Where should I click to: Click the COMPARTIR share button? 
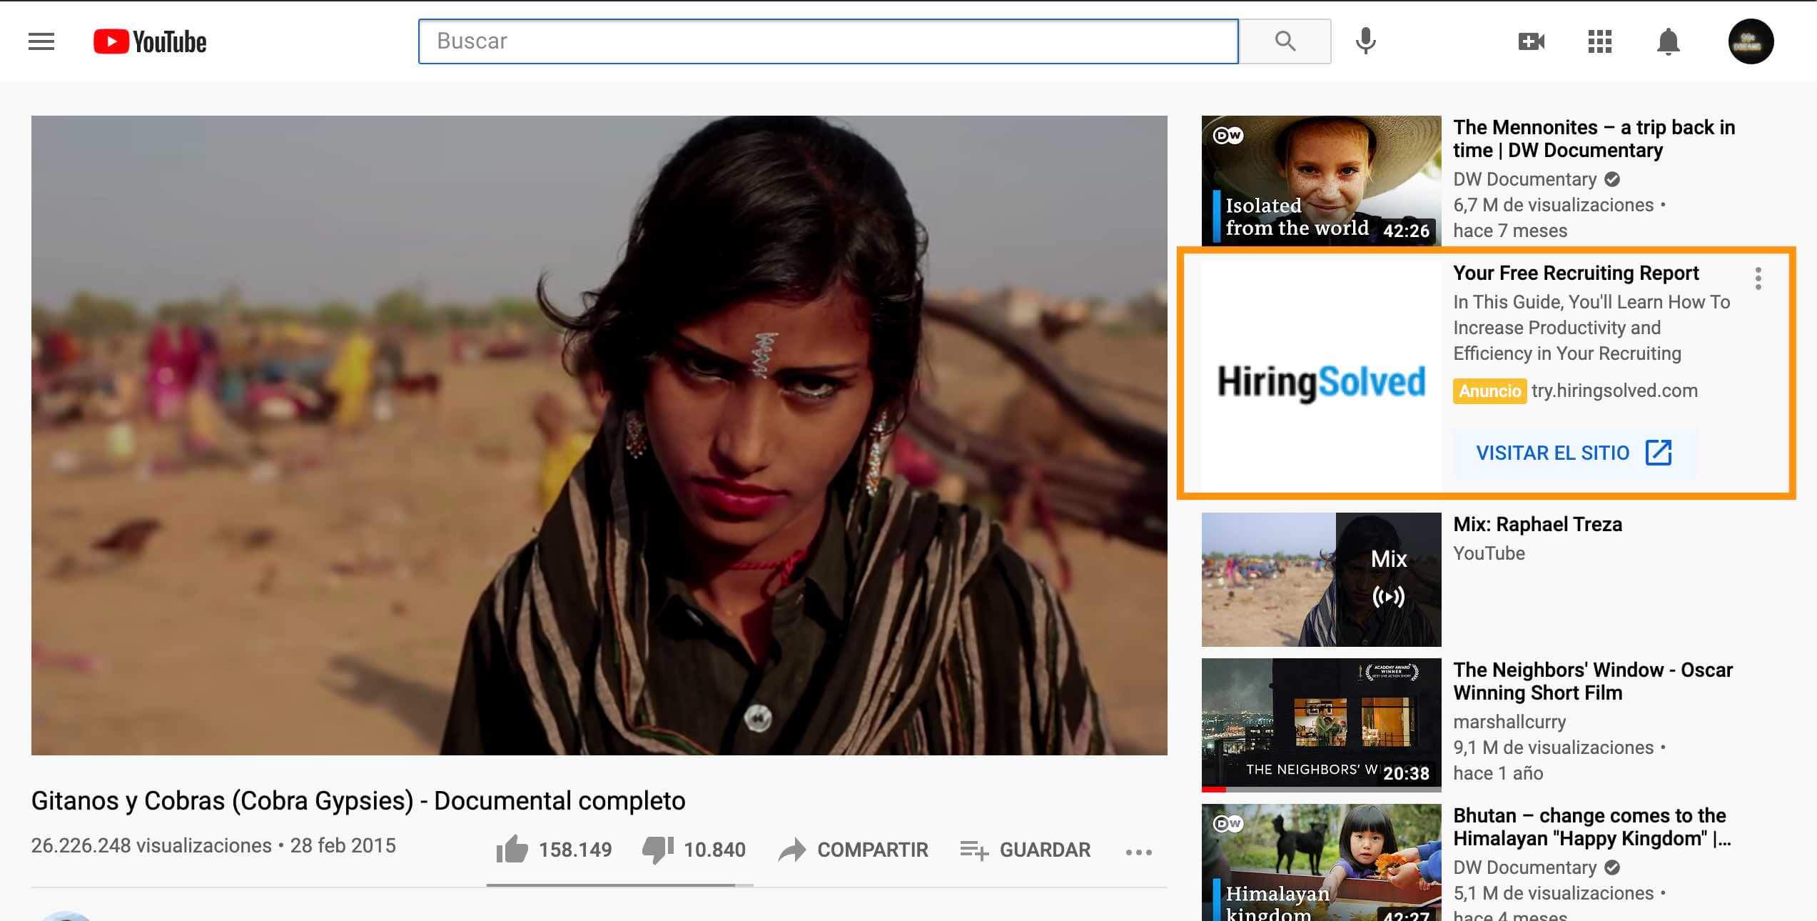pos(854,850)
